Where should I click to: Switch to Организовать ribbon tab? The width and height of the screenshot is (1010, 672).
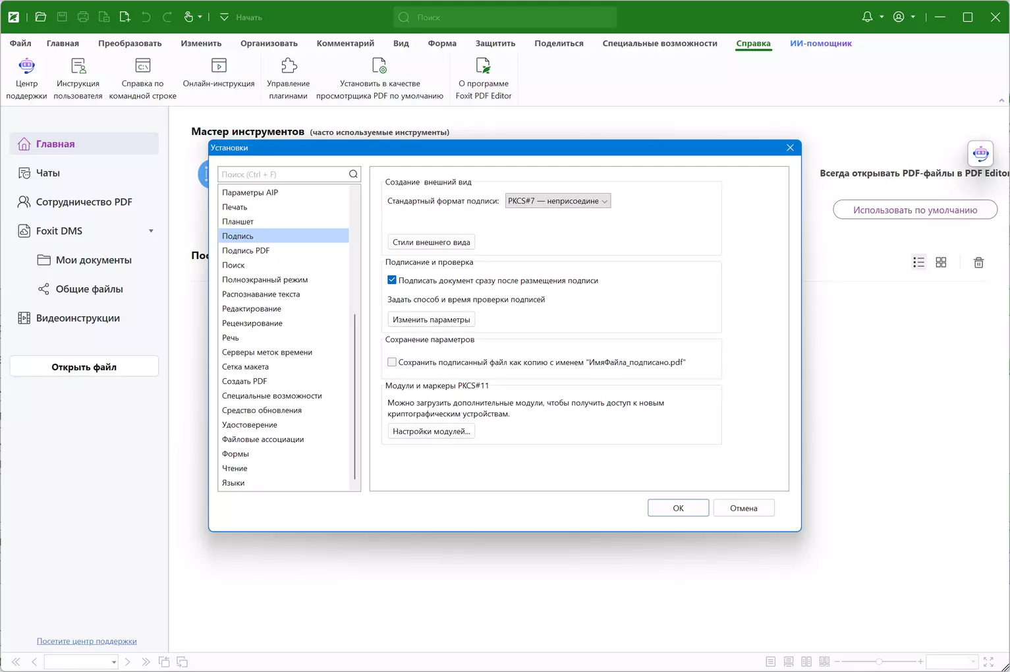point(269,43)
